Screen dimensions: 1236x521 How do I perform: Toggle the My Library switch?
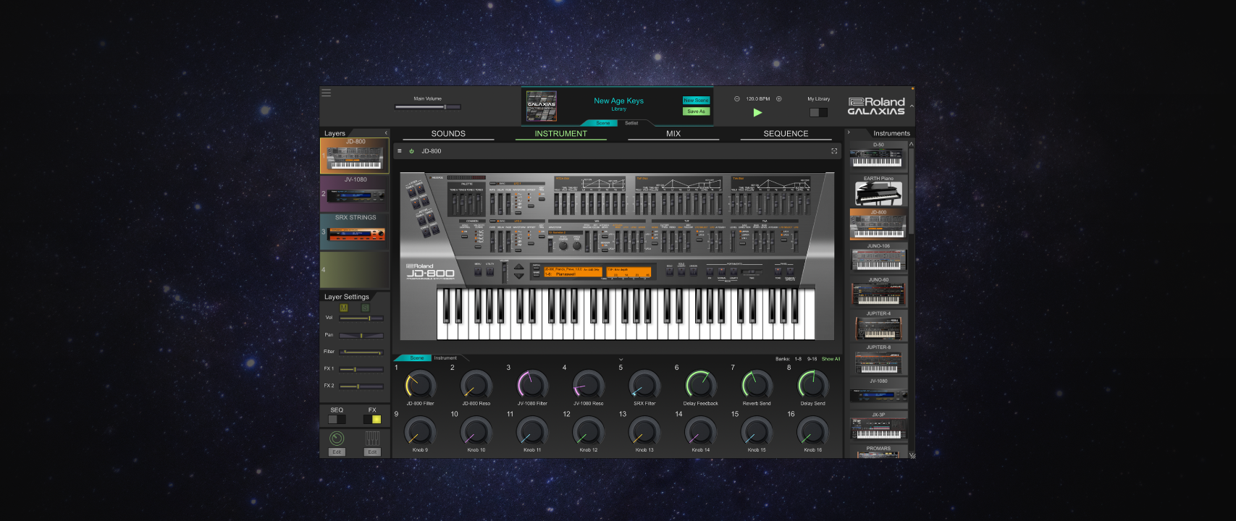pyautogui.click(x=818, y=112)
